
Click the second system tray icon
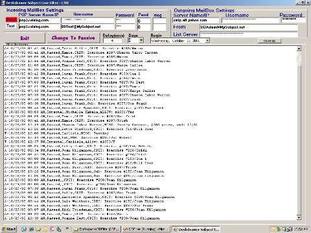[x=279, y=229]
